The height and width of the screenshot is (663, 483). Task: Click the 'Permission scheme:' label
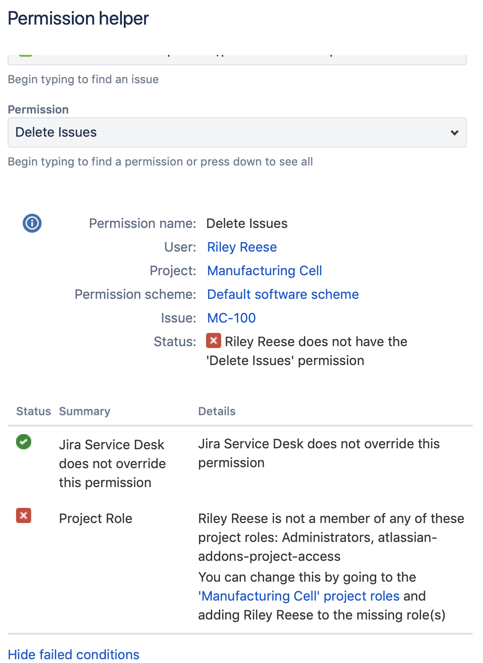point(135,294)
